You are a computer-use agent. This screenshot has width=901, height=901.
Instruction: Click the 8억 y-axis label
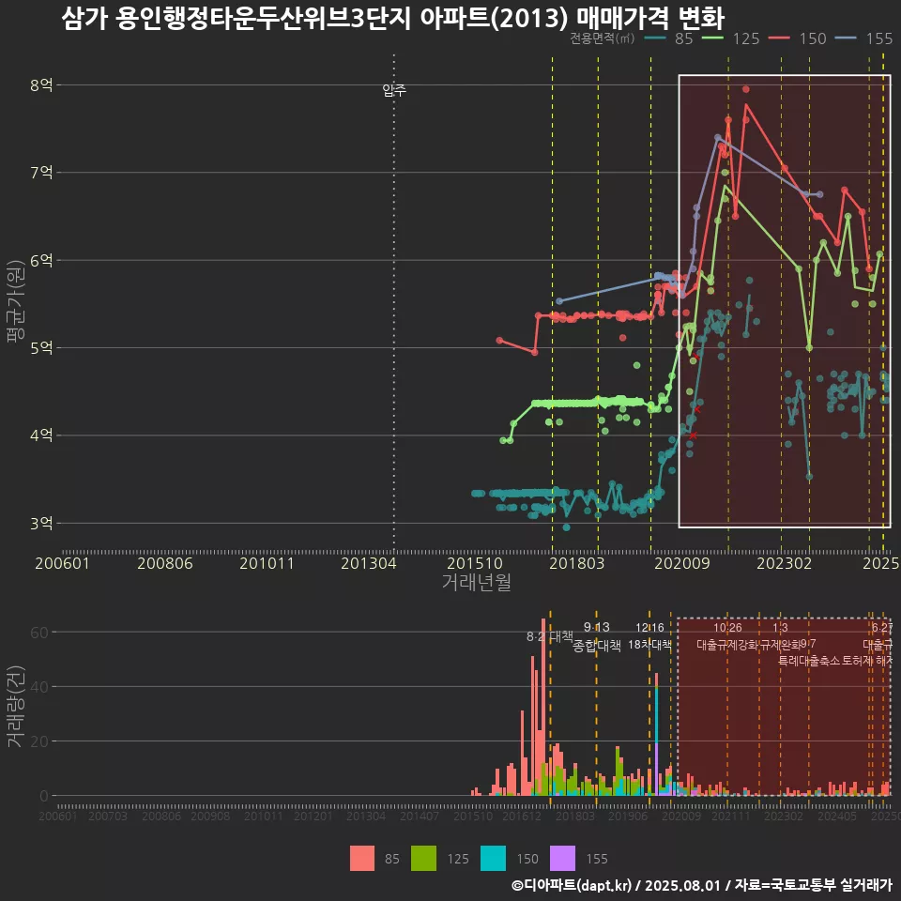point(41,85)
